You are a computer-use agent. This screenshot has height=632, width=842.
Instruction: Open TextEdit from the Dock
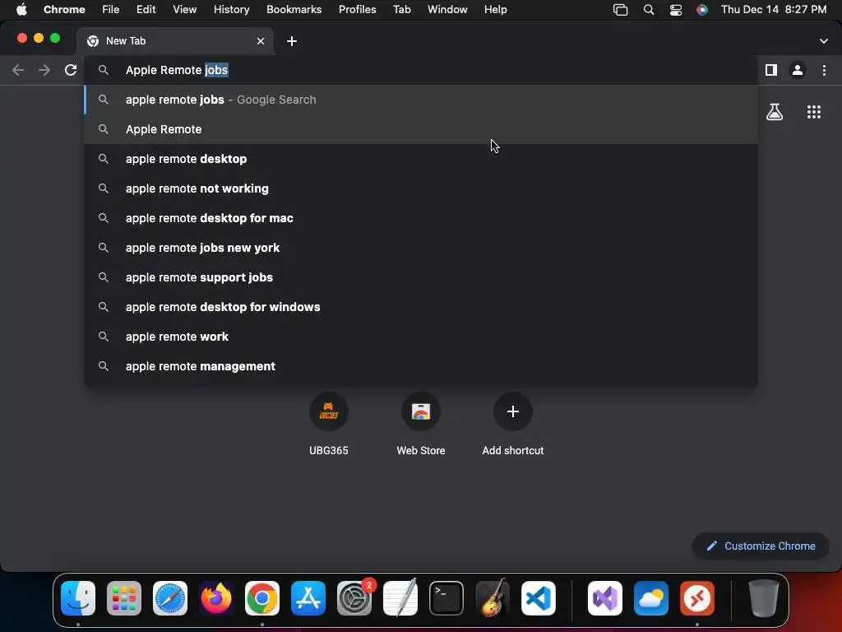(400, 598)
